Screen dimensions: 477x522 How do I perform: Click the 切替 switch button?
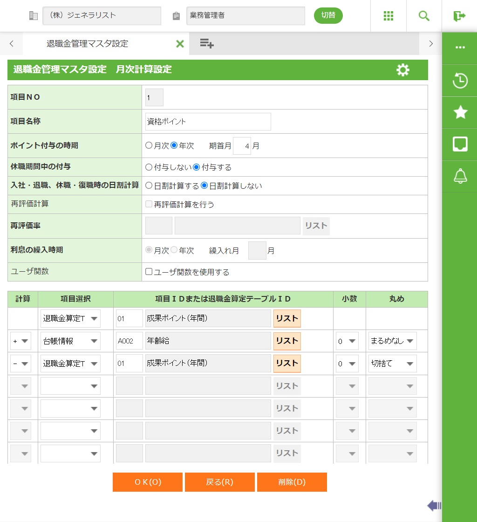click(x=328, y=15)
